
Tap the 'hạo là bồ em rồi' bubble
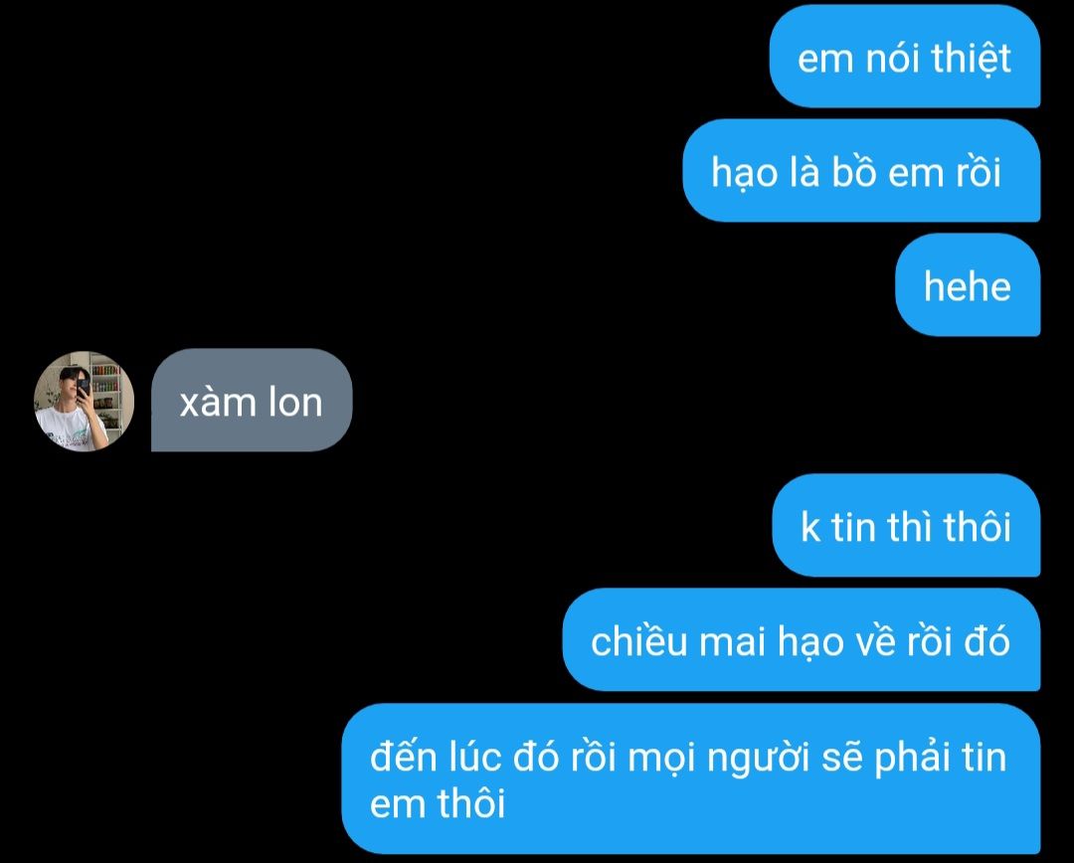point(861,171)
